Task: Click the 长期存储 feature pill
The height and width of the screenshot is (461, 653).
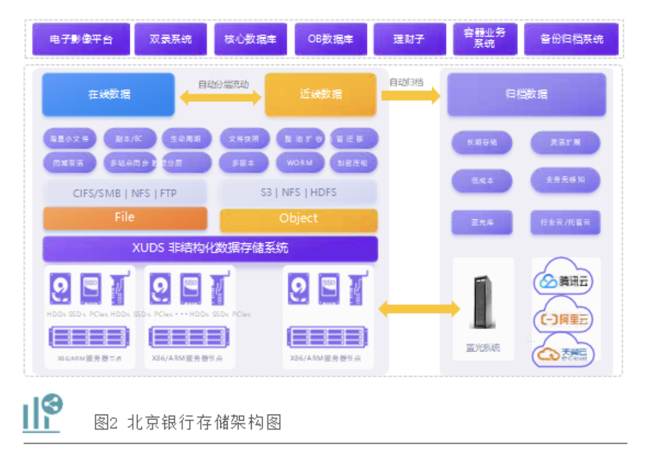Action: (x=482, y=143)
